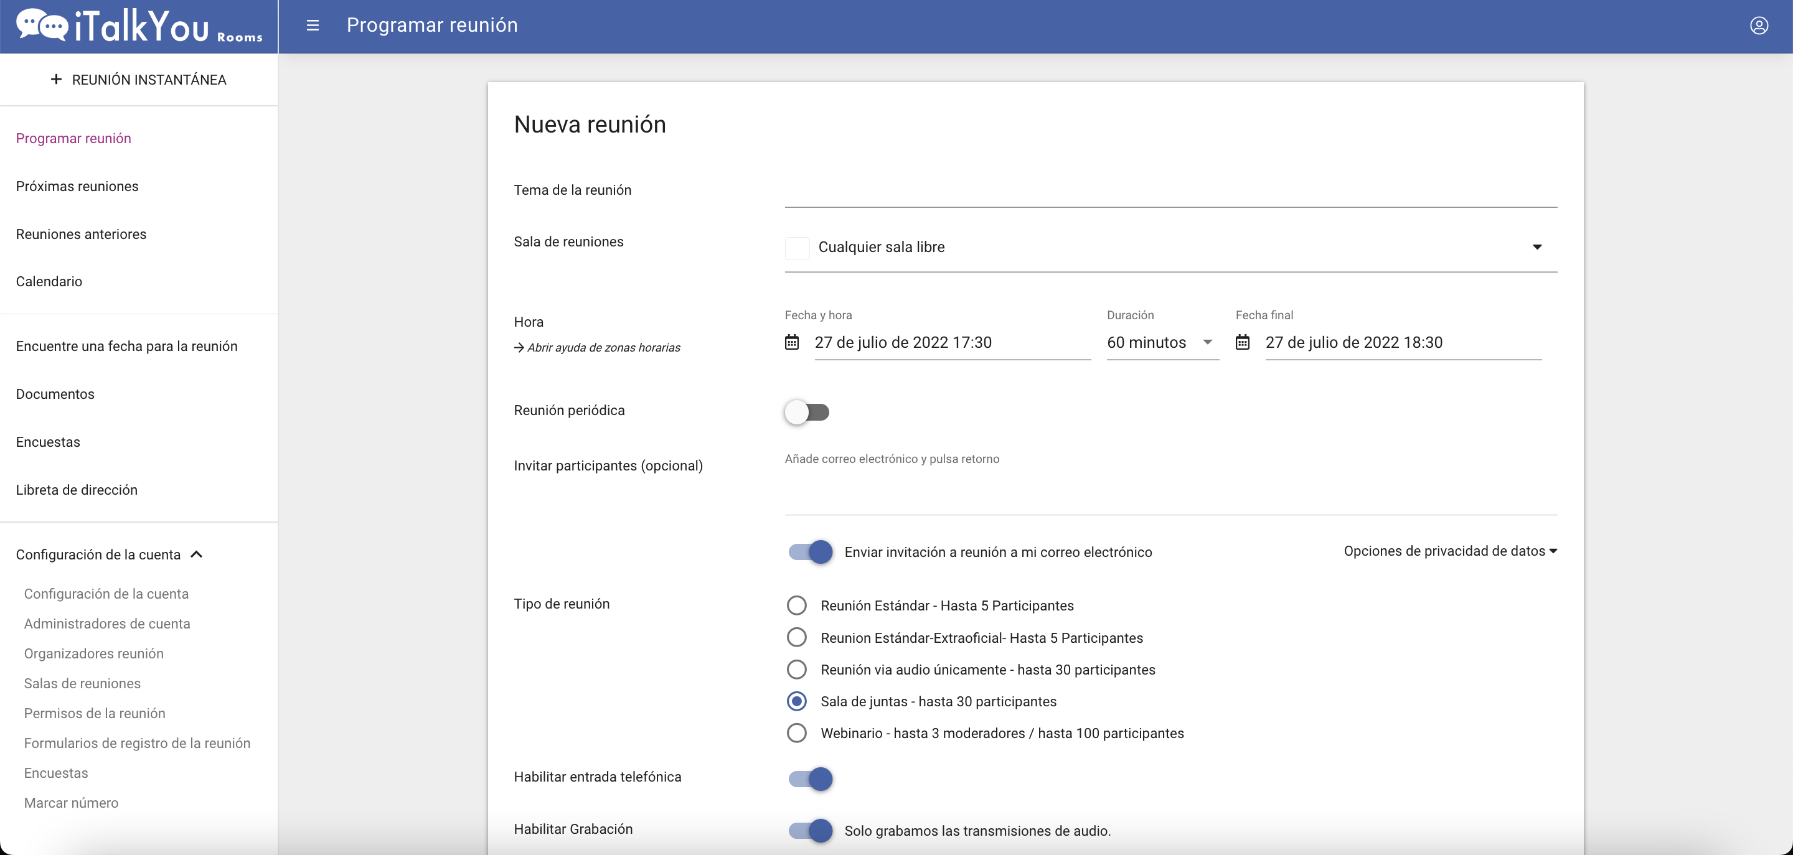This screenshot has height=855, width=1793.
Task: Open calendar picker for end date
Action: [1243, 342]
